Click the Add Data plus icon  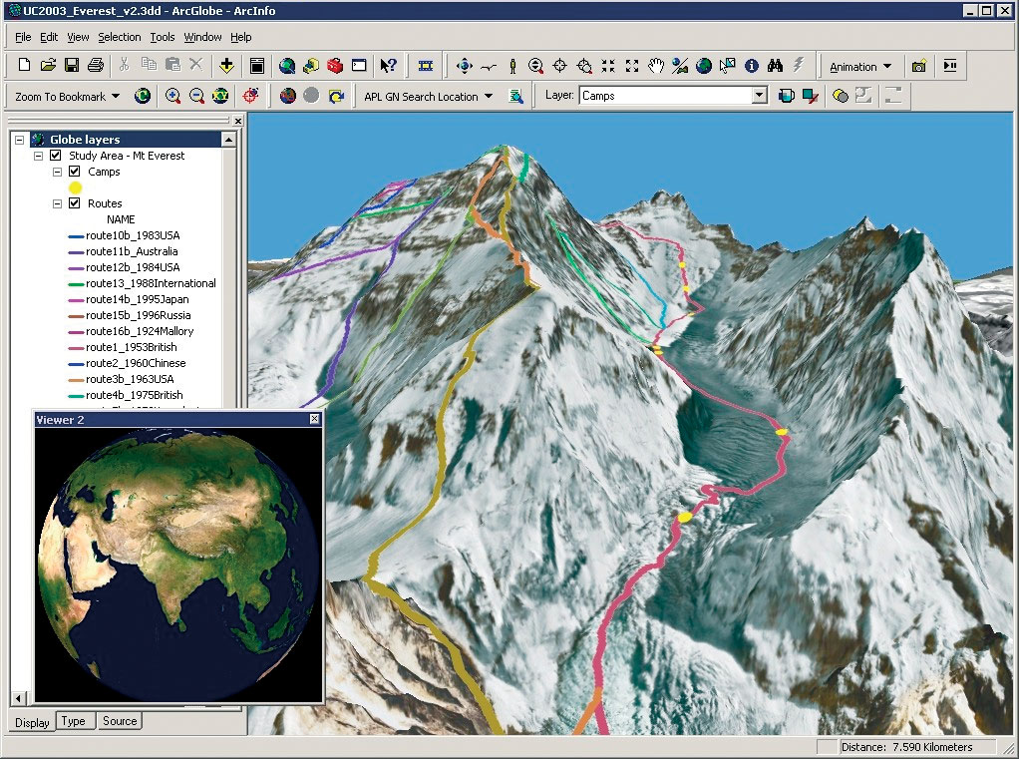point(226,66)
